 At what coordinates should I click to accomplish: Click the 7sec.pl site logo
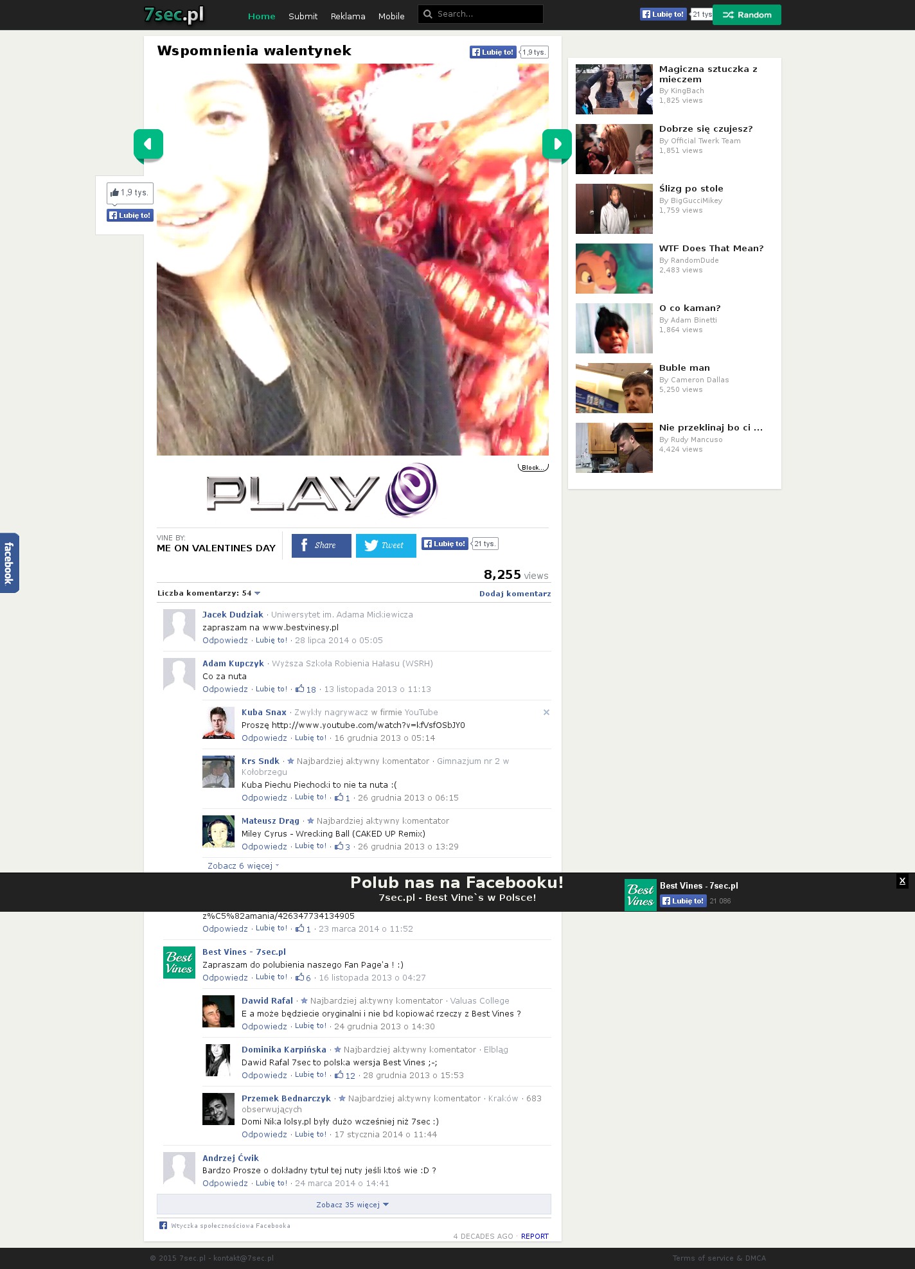coord(174,15)
